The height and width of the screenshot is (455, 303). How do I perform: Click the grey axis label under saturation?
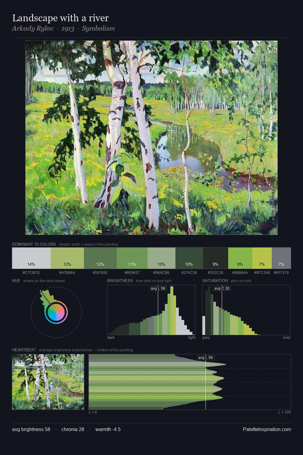[206, 338]
